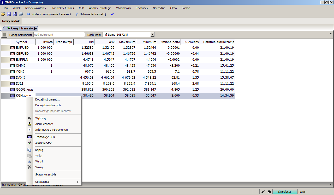Screen dimensions: 334x195
Task: Click the open padlock status bar icon
Action: pos(269,192)
